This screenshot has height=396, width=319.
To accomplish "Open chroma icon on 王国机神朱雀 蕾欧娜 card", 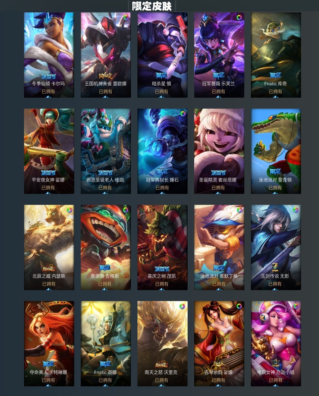I will 126,17.
